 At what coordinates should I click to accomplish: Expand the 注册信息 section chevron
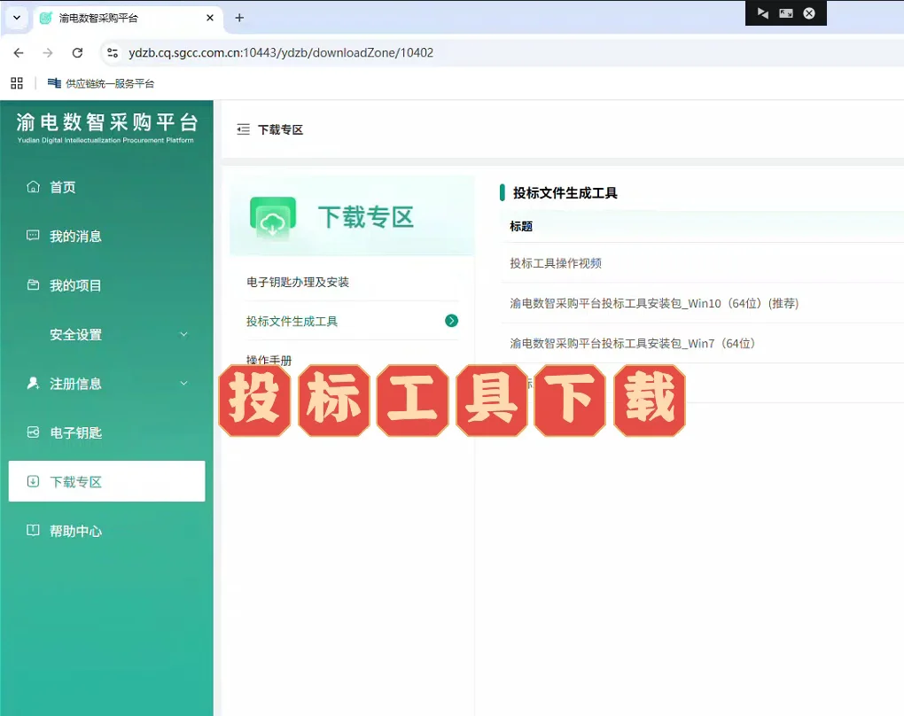point(184,384)
